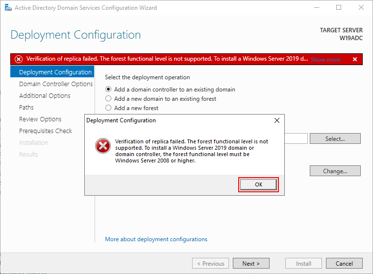
Task: Click the Previous button
Action: tap(210, 263)
